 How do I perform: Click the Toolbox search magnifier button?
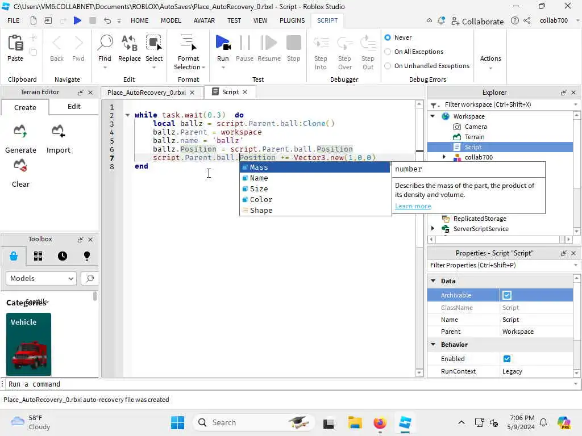coord(89,278)
